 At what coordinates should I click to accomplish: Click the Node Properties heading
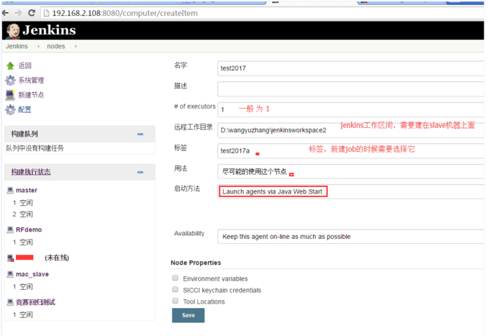pyautogui.click(x=196, y=263)
